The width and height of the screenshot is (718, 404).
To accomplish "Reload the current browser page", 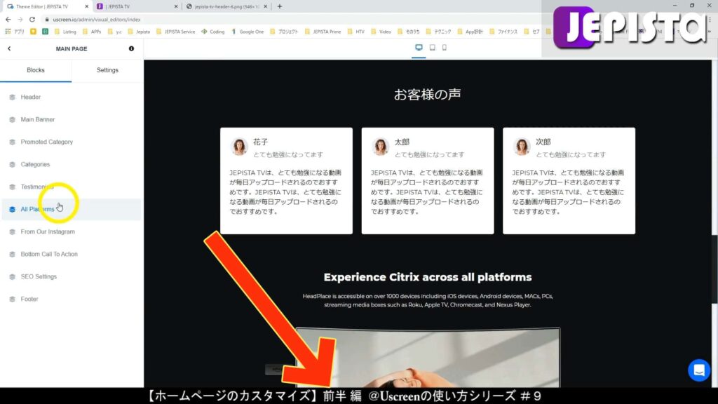I will pos(32,19).
